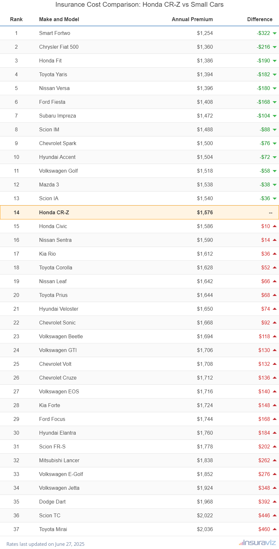The height and width of the screenshot is (549, 279).
Task: Click the highlighted Honda CR-Z model name
Action: [x=54, y=212]
